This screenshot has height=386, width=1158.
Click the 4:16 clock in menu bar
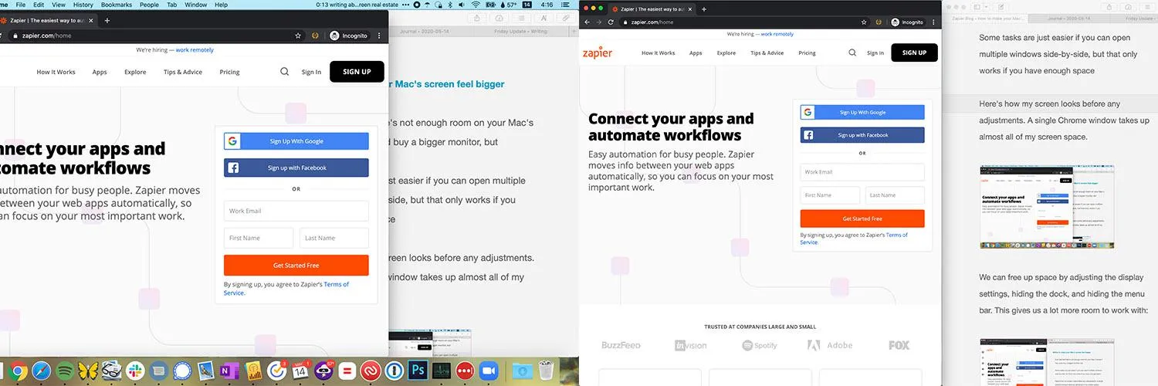(547, 5)
